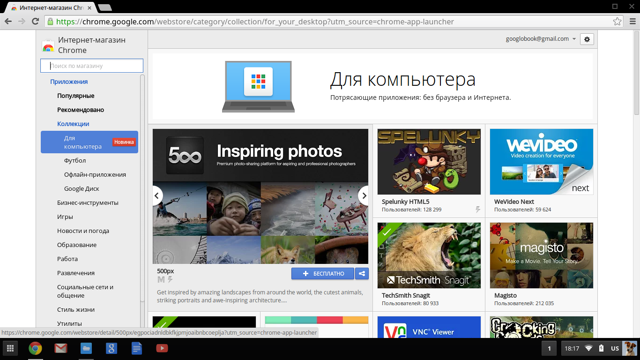
Task: Open the TechSmith Snagit app thumbnail
Action: 429,255
